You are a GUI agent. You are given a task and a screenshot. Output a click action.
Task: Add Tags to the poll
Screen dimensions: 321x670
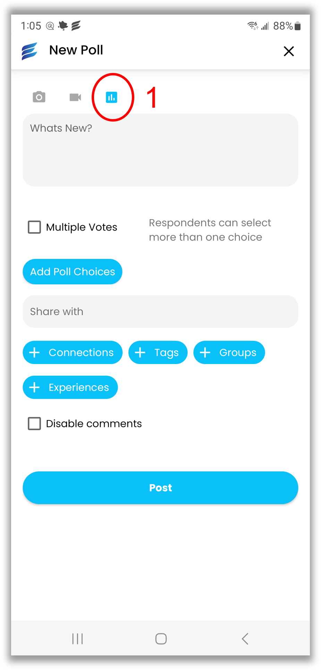(158, 353)
